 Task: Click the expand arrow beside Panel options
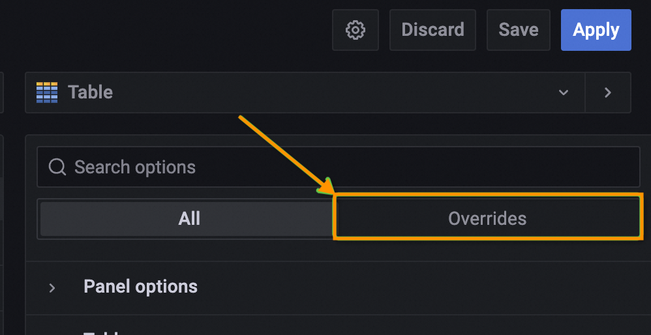52,287
